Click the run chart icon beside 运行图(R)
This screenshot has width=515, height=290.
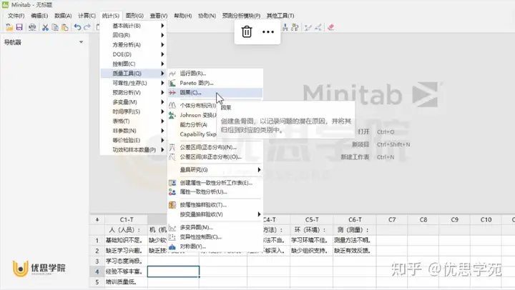pos(172,74)
